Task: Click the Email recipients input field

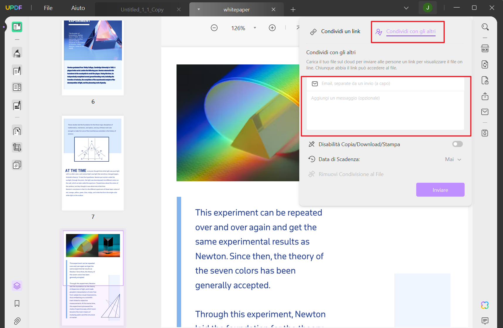Action: (x=385, y=84)
